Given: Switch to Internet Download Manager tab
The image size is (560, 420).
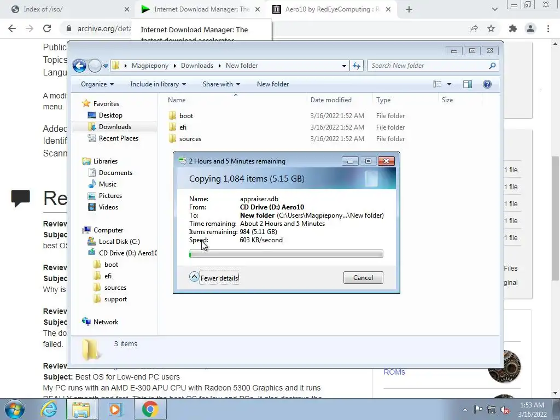Looking at the screenshot, I should [x=202, y=9].
